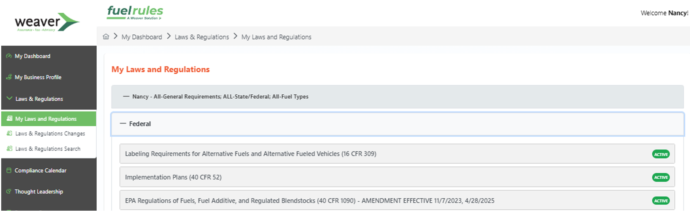Click the My Dashboard sidebar icon

click(x=9, y=56)
